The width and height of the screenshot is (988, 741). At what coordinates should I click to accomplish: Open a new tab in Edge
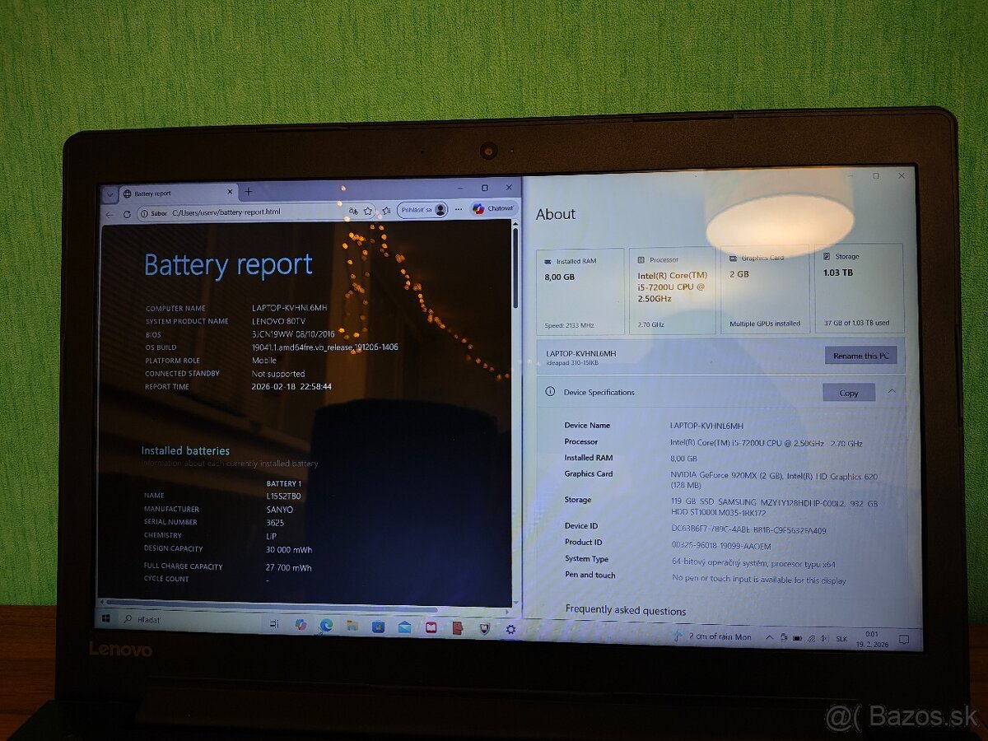[248, 191]
